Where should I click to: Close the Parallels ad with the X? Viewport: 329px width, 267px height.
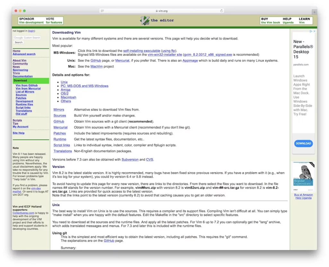click(314, 31)
